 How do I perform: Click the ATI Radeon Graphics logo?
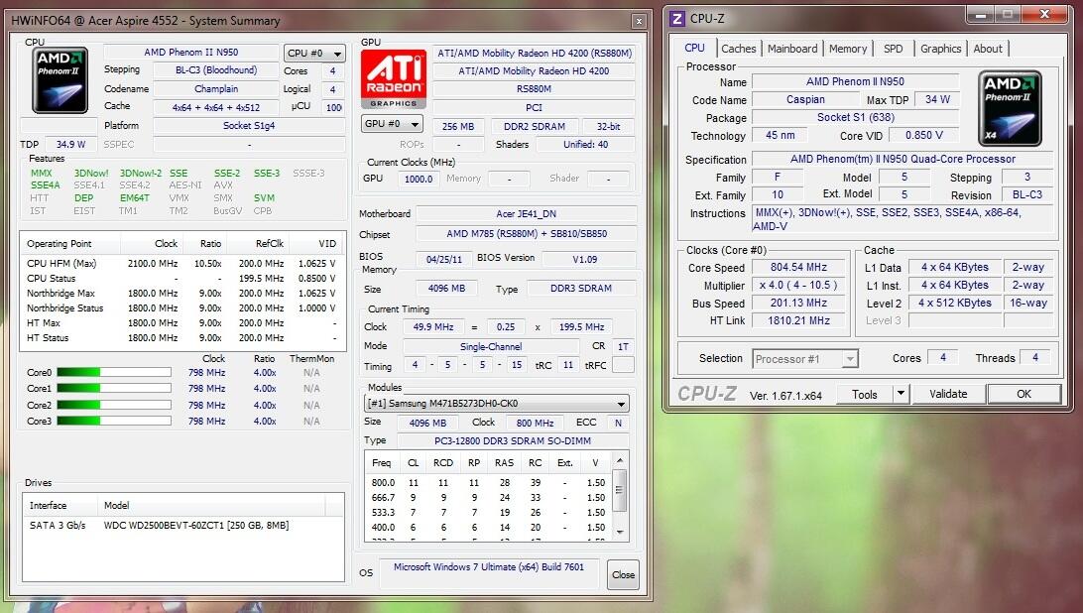tap(394, 78)
